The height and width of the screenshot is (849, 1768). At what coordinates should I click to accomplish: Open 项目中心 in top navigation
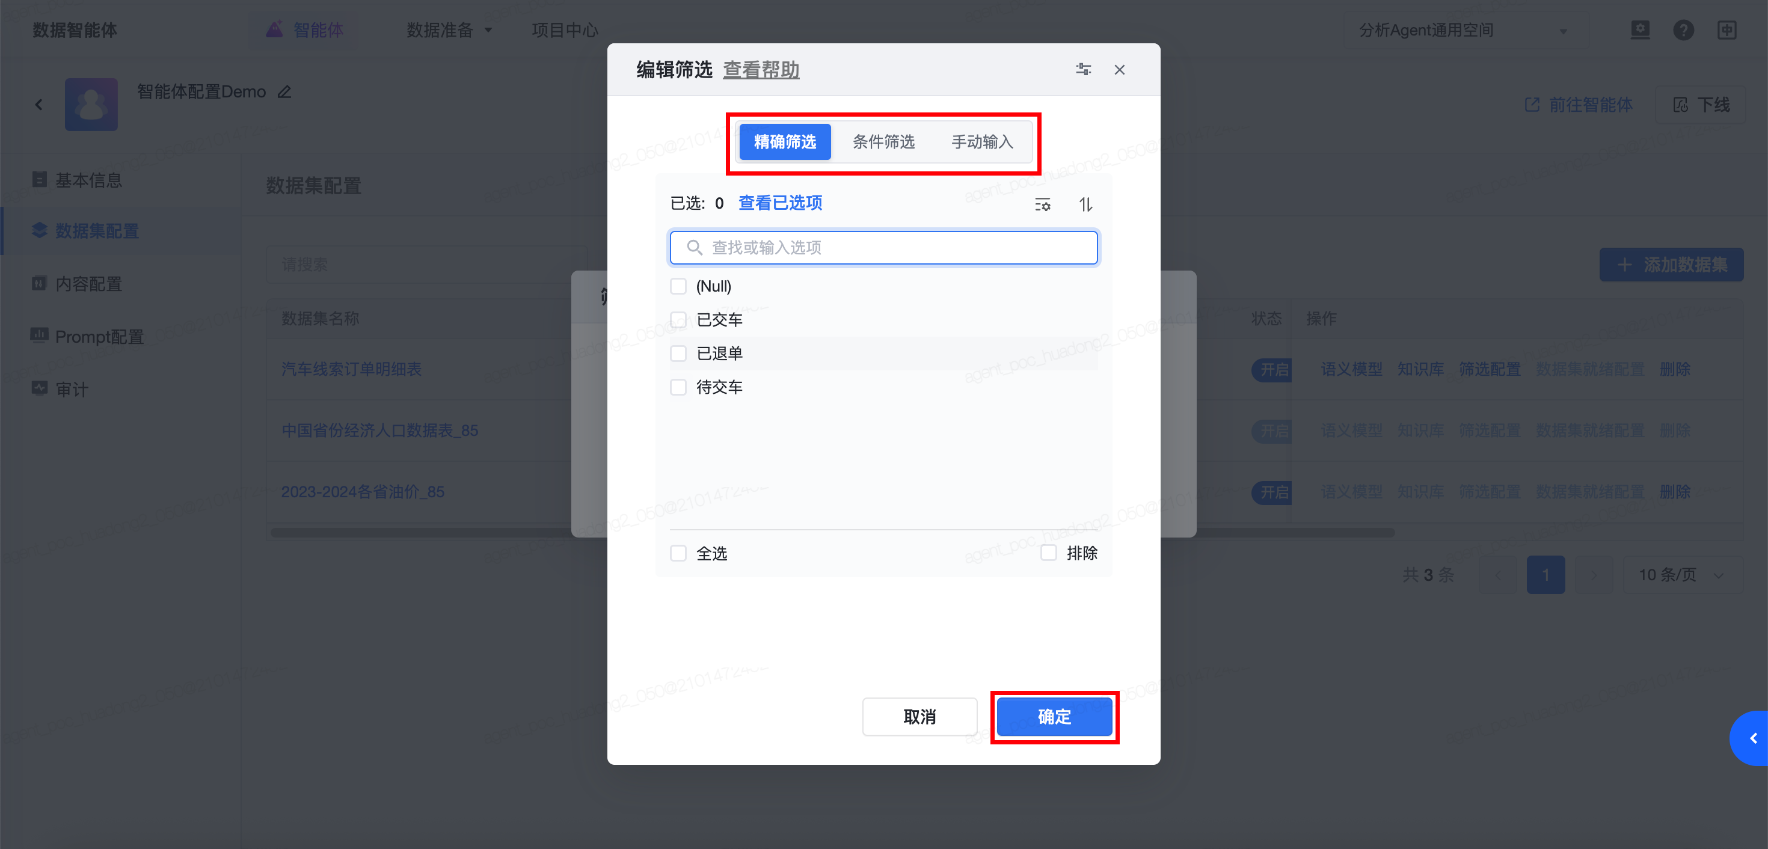pos(565,30)
